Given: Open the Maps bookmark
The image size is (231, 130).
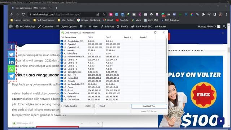Looking at the screenshot, I should point(136,20).
